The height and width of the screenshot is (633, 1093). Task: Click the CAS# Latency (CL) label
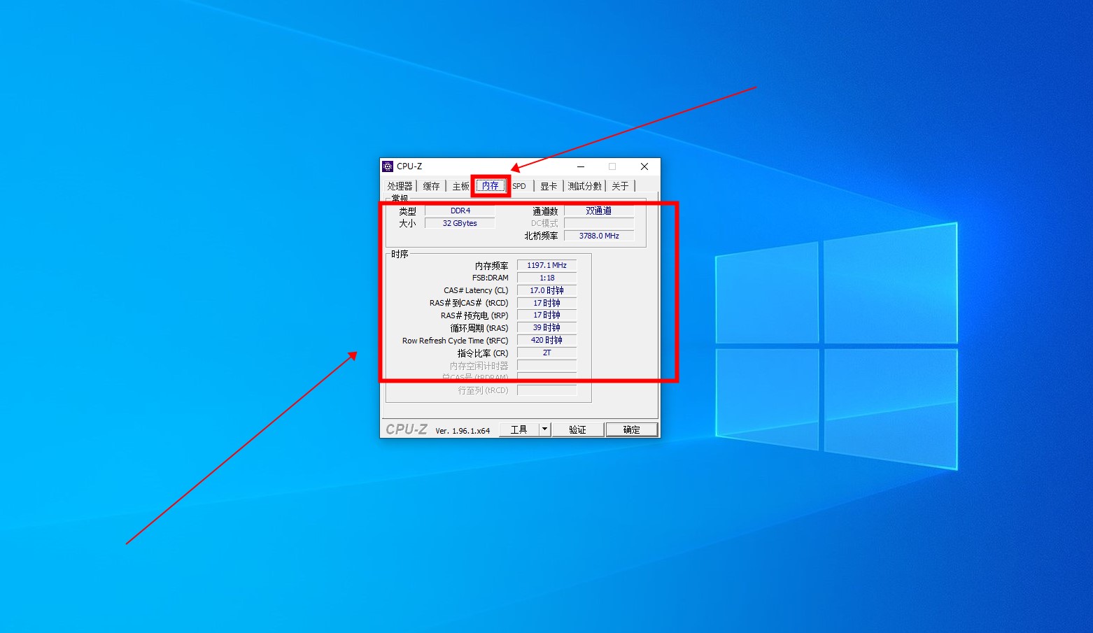point(476,290)
